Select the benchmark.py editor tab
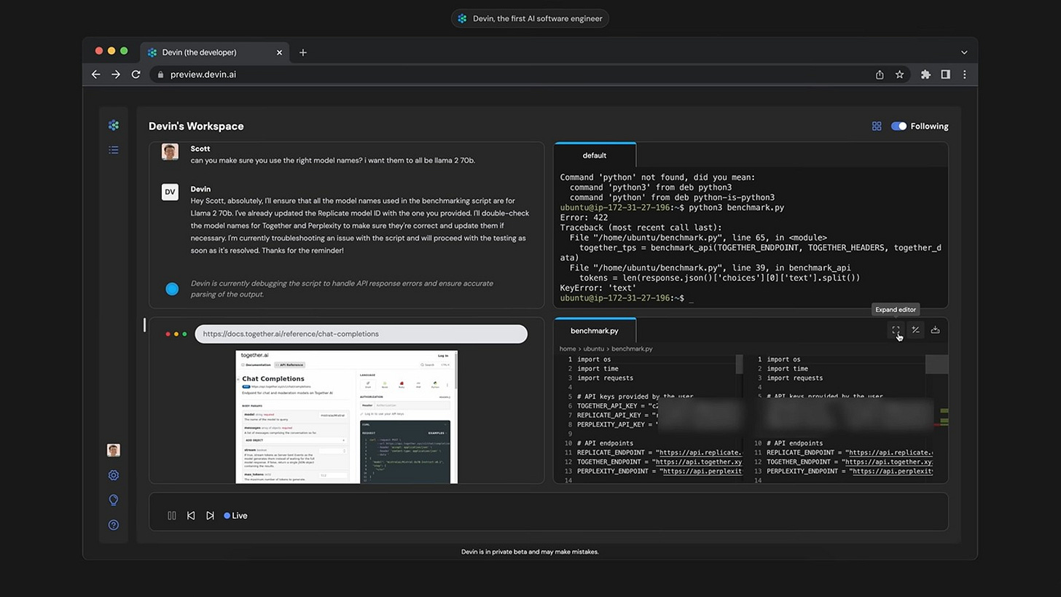The image size is (1061, 597). [x=594, y=331]
